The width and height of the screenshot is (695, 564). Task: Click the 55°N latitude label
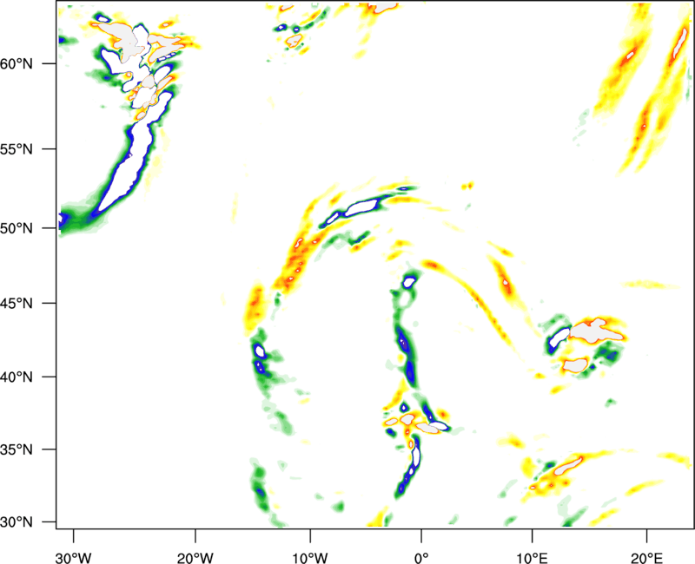point(17,149)
